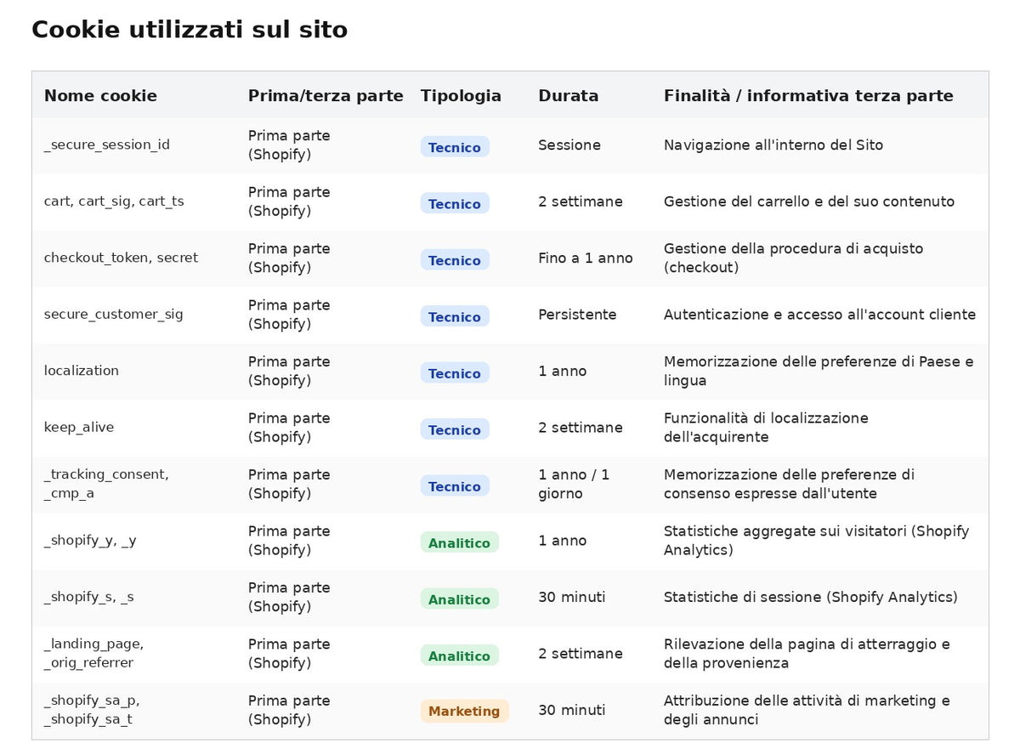Click the 'Nome cookie' column header
Image resolution: width=1020 pixels, height=755 pixels.
[x=100, y=95]
